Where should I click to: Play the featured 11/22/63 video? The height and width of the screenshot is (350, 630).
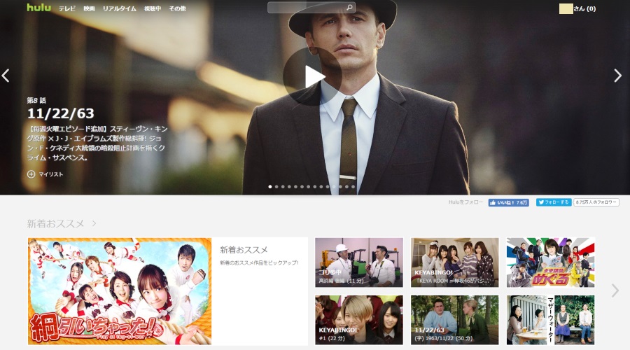tap(312, 76)
